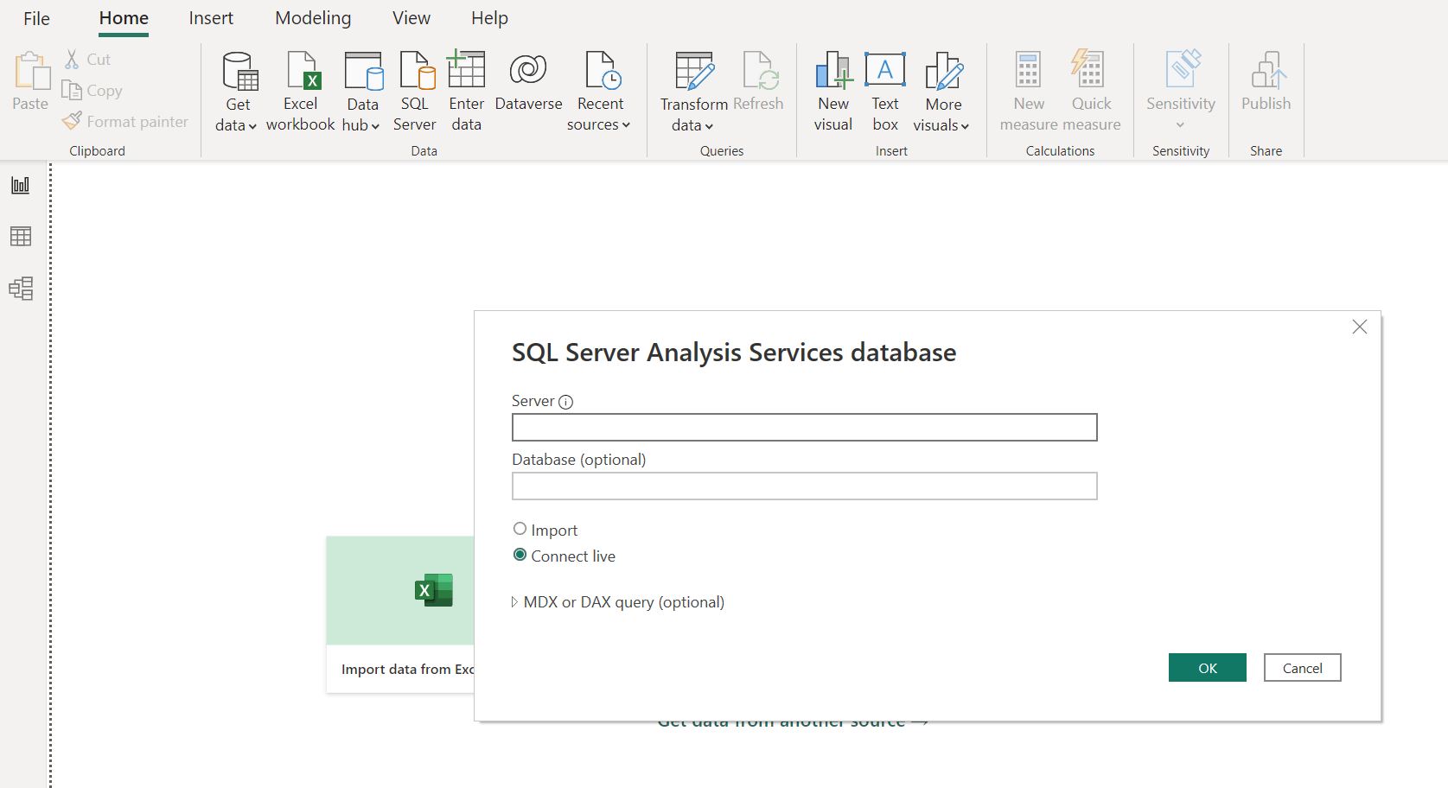Select the Format painter brush

click(x=72, y=121)
